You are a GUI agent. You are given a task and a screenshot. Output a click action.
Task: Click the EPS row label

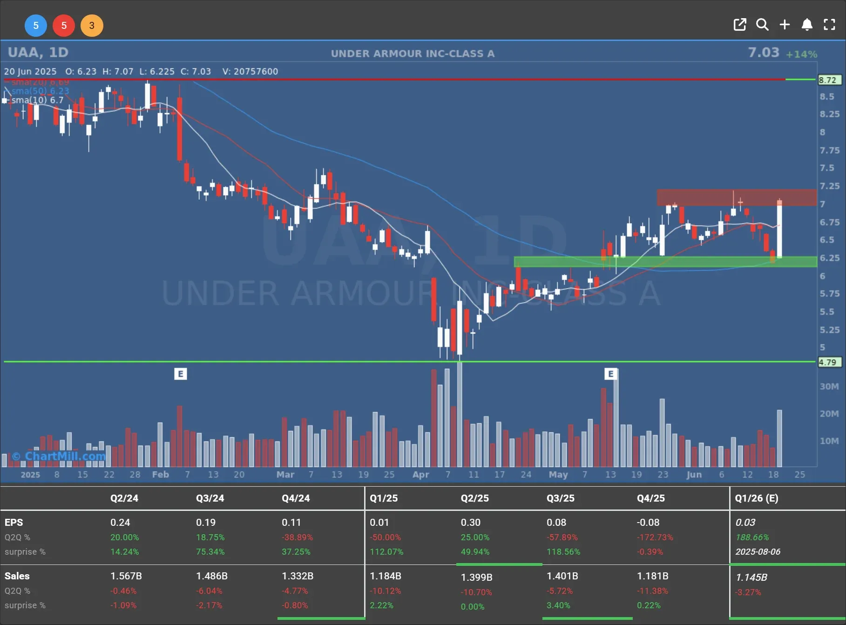(x=14, y=523)
